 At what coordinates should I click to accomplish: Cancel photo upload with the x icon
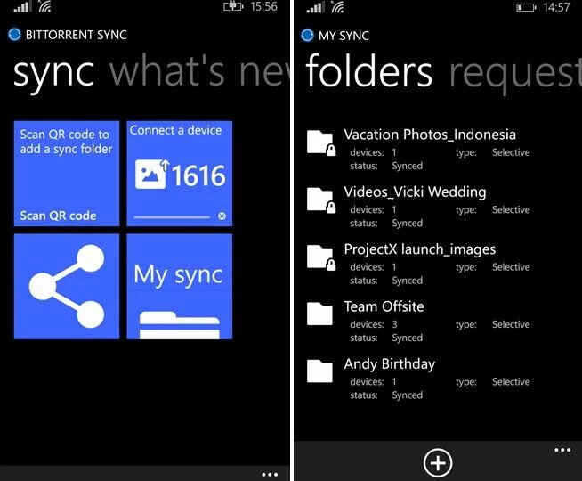(222, 216)
